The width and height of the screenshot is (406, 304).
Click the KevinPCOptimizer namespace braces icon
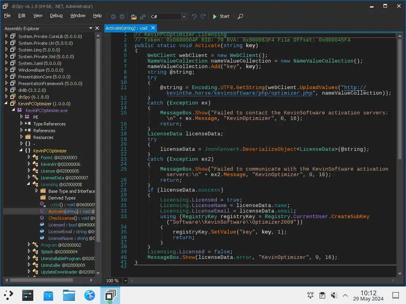[28, 150]
